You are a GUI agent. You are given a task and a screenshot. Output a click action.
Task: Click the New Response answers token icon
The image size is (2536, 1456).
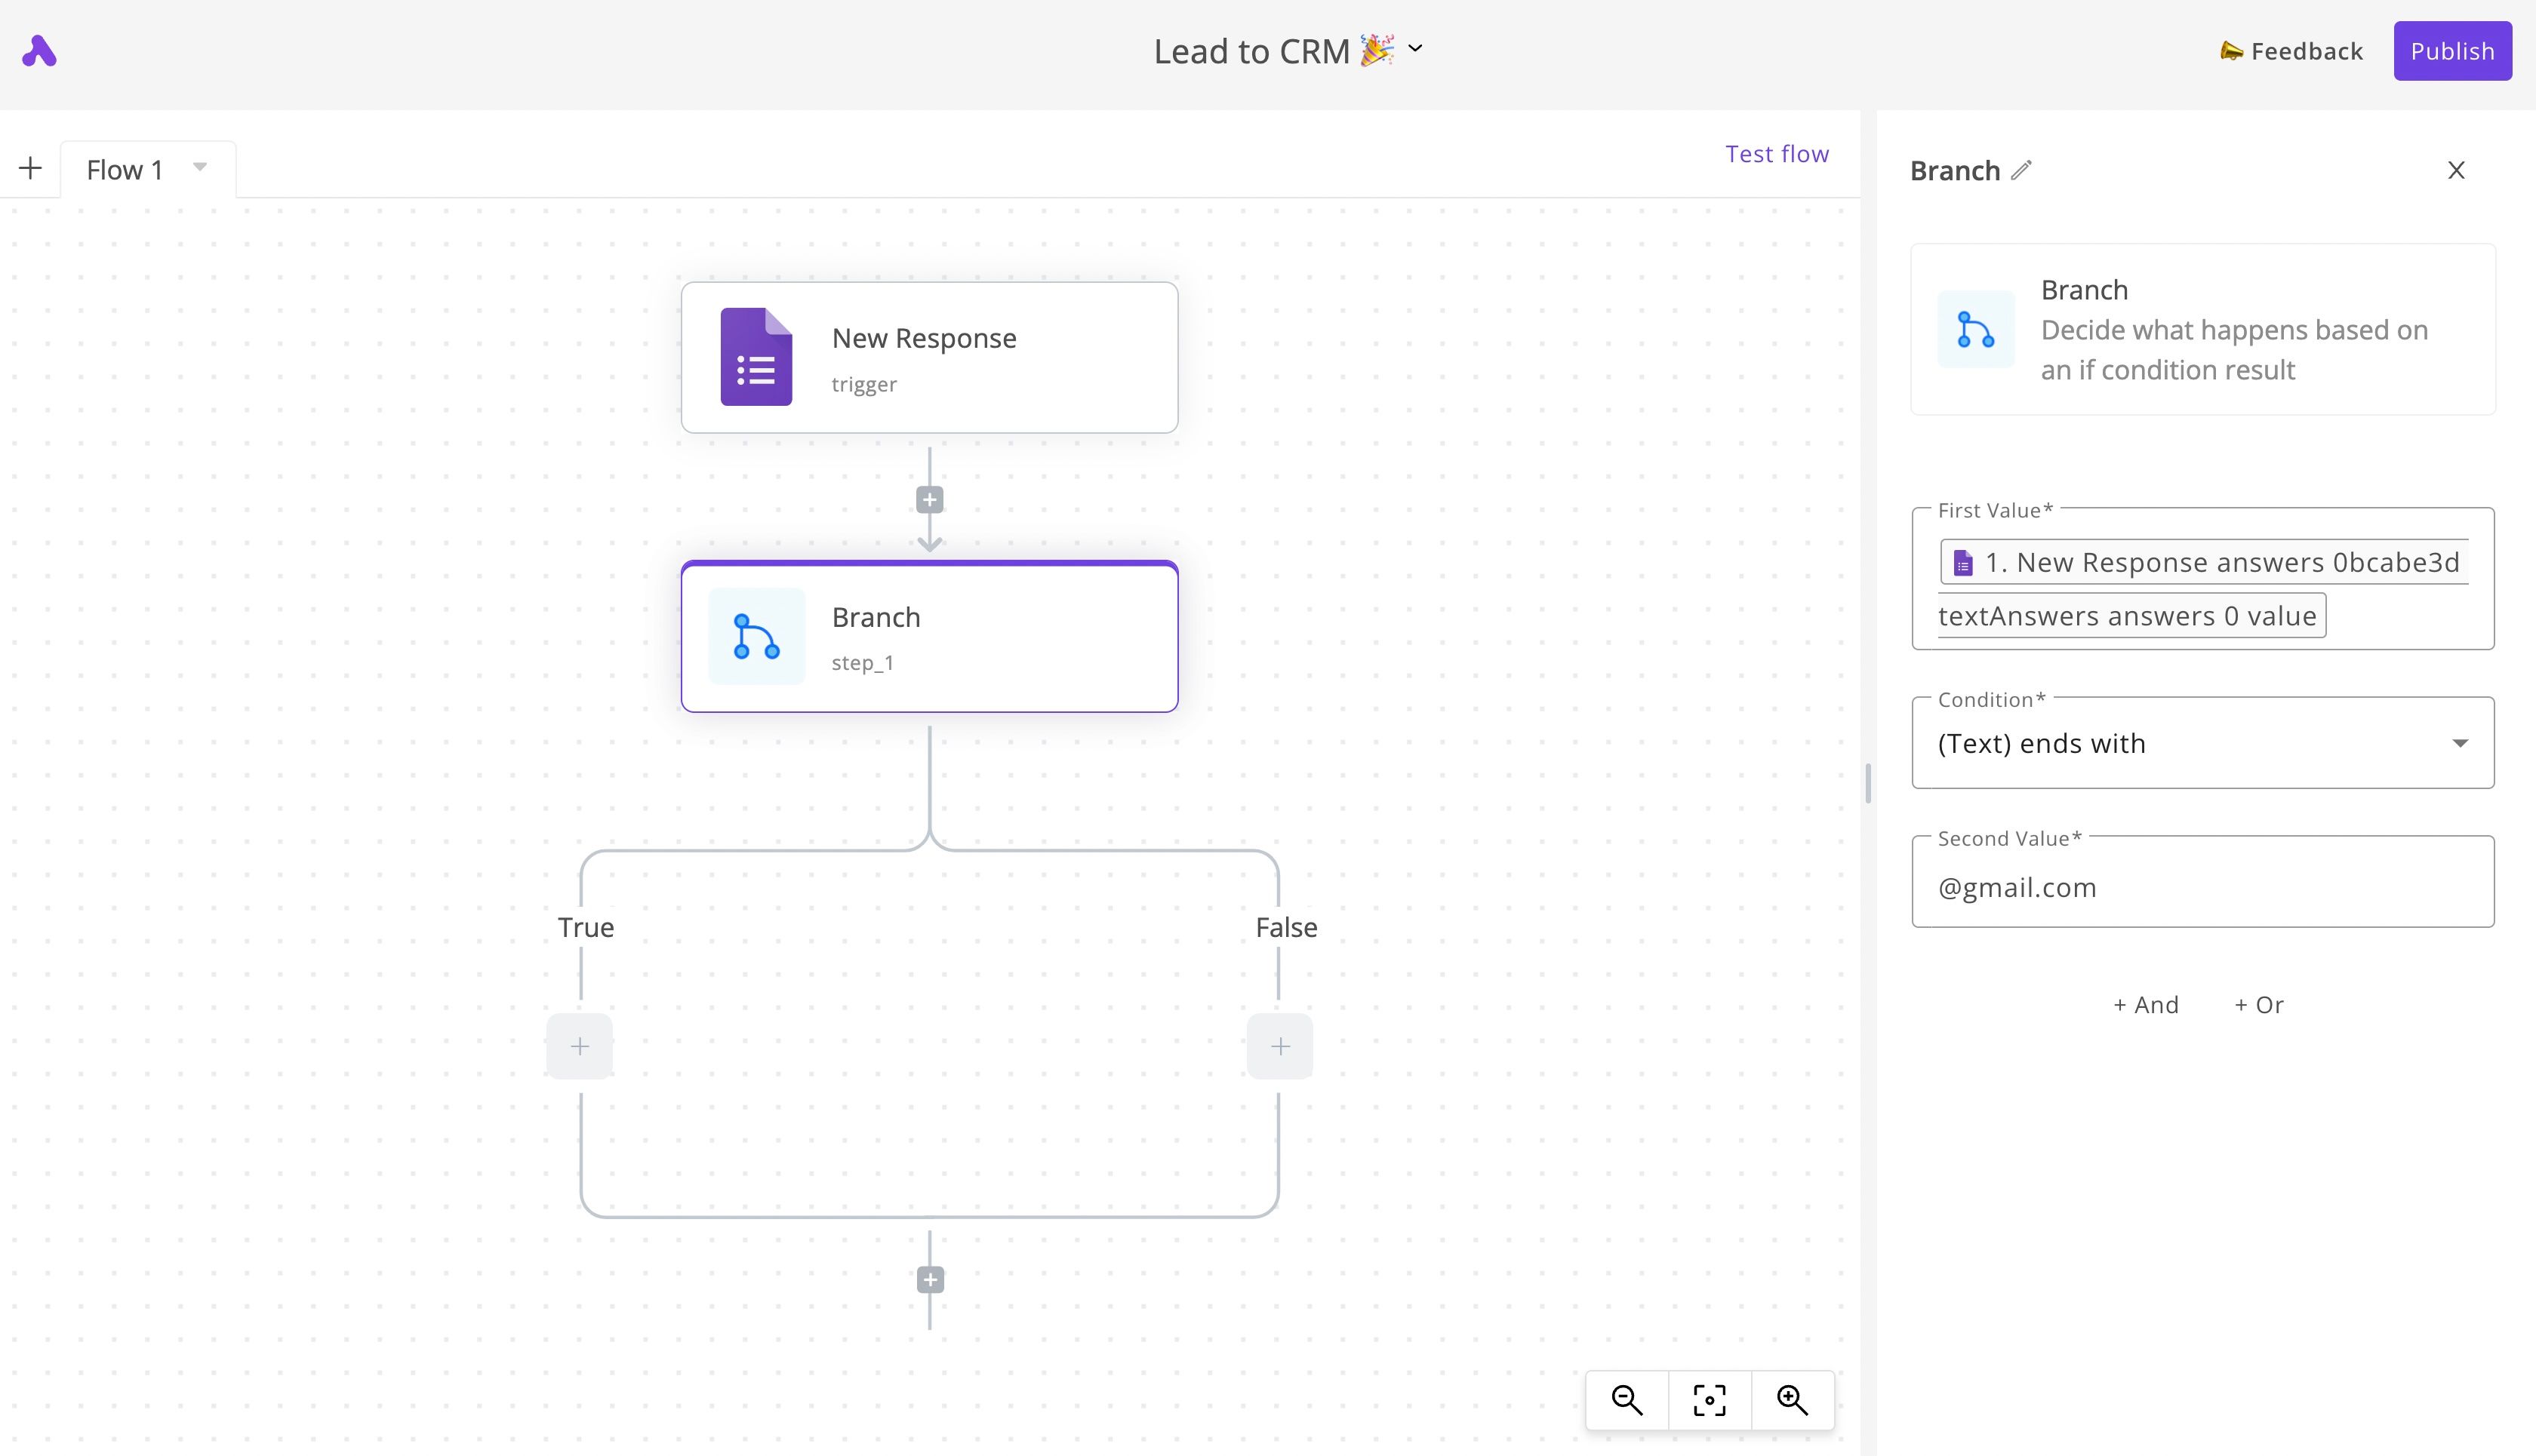tap(1963, 563)
